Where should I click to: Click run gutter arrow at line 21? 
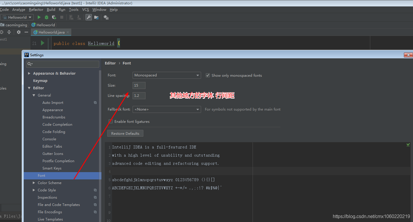[42, 43]
